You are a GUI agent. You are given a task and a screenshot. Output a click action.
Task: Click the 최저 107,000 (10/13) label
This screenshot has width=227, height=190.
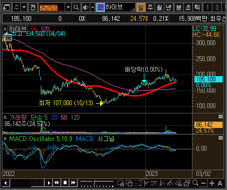coord(66,103)
